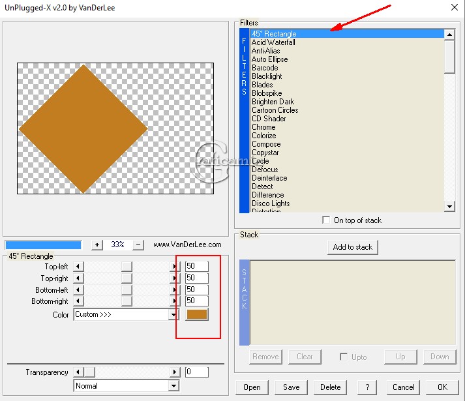Click the Bottom-left value field
Image resolution: width=465 pixels, height=401 pixels.
pos(196,290)
